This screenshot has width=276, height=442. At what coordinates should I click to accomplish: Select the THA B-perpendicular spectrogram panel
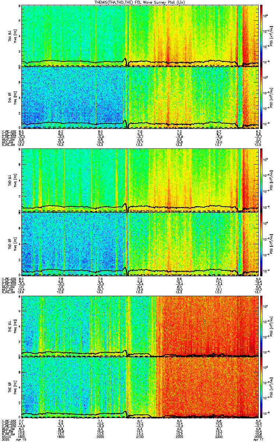click(x=139, y=36)
